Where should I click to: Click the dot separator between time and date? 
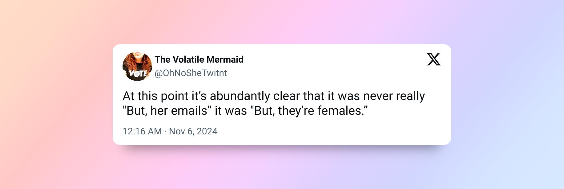tap(165, 131)
